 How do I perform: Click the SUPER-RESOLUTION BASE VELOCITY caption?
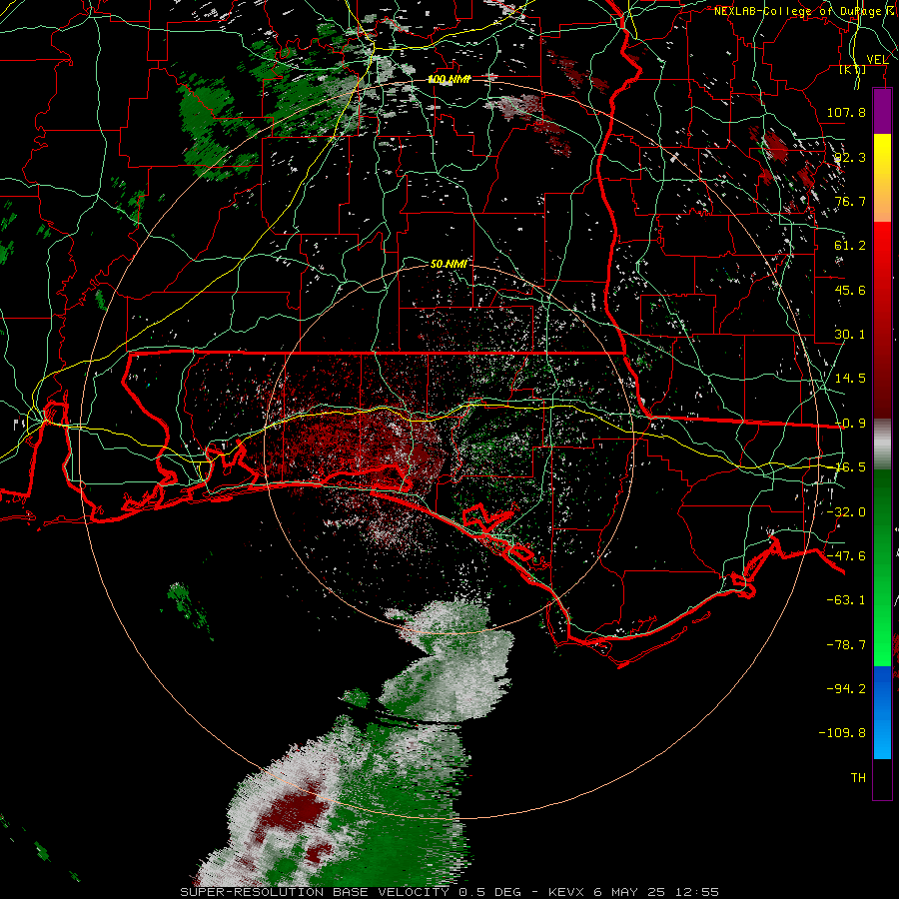point(317,892)
